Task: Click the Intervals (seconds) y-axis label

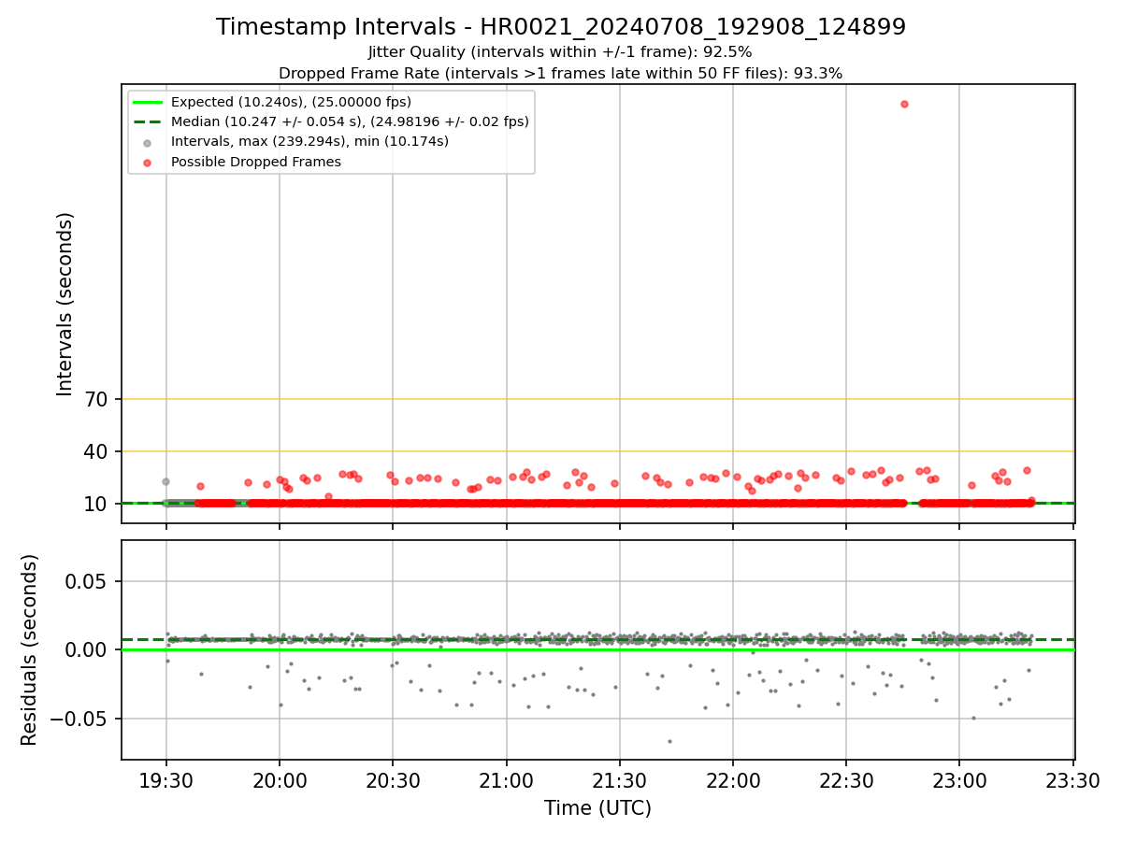Action: point(65,304)
